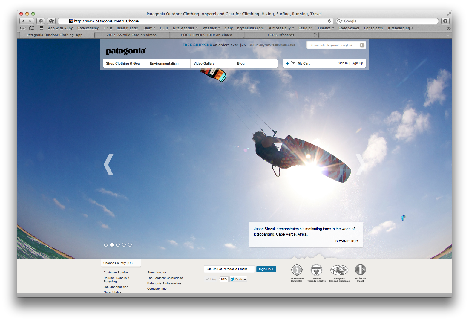Click the Sign Up link

[357, 63]
